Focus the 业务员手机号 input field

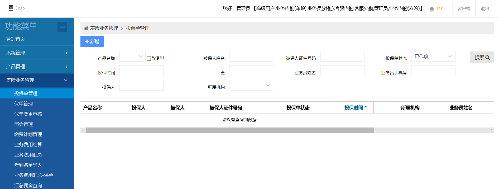coord(433,71)
